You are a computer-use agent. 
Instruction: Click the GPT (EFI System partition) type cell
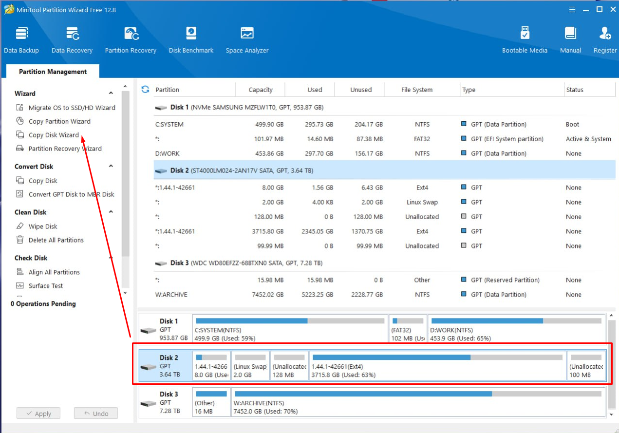click(506, 139)
